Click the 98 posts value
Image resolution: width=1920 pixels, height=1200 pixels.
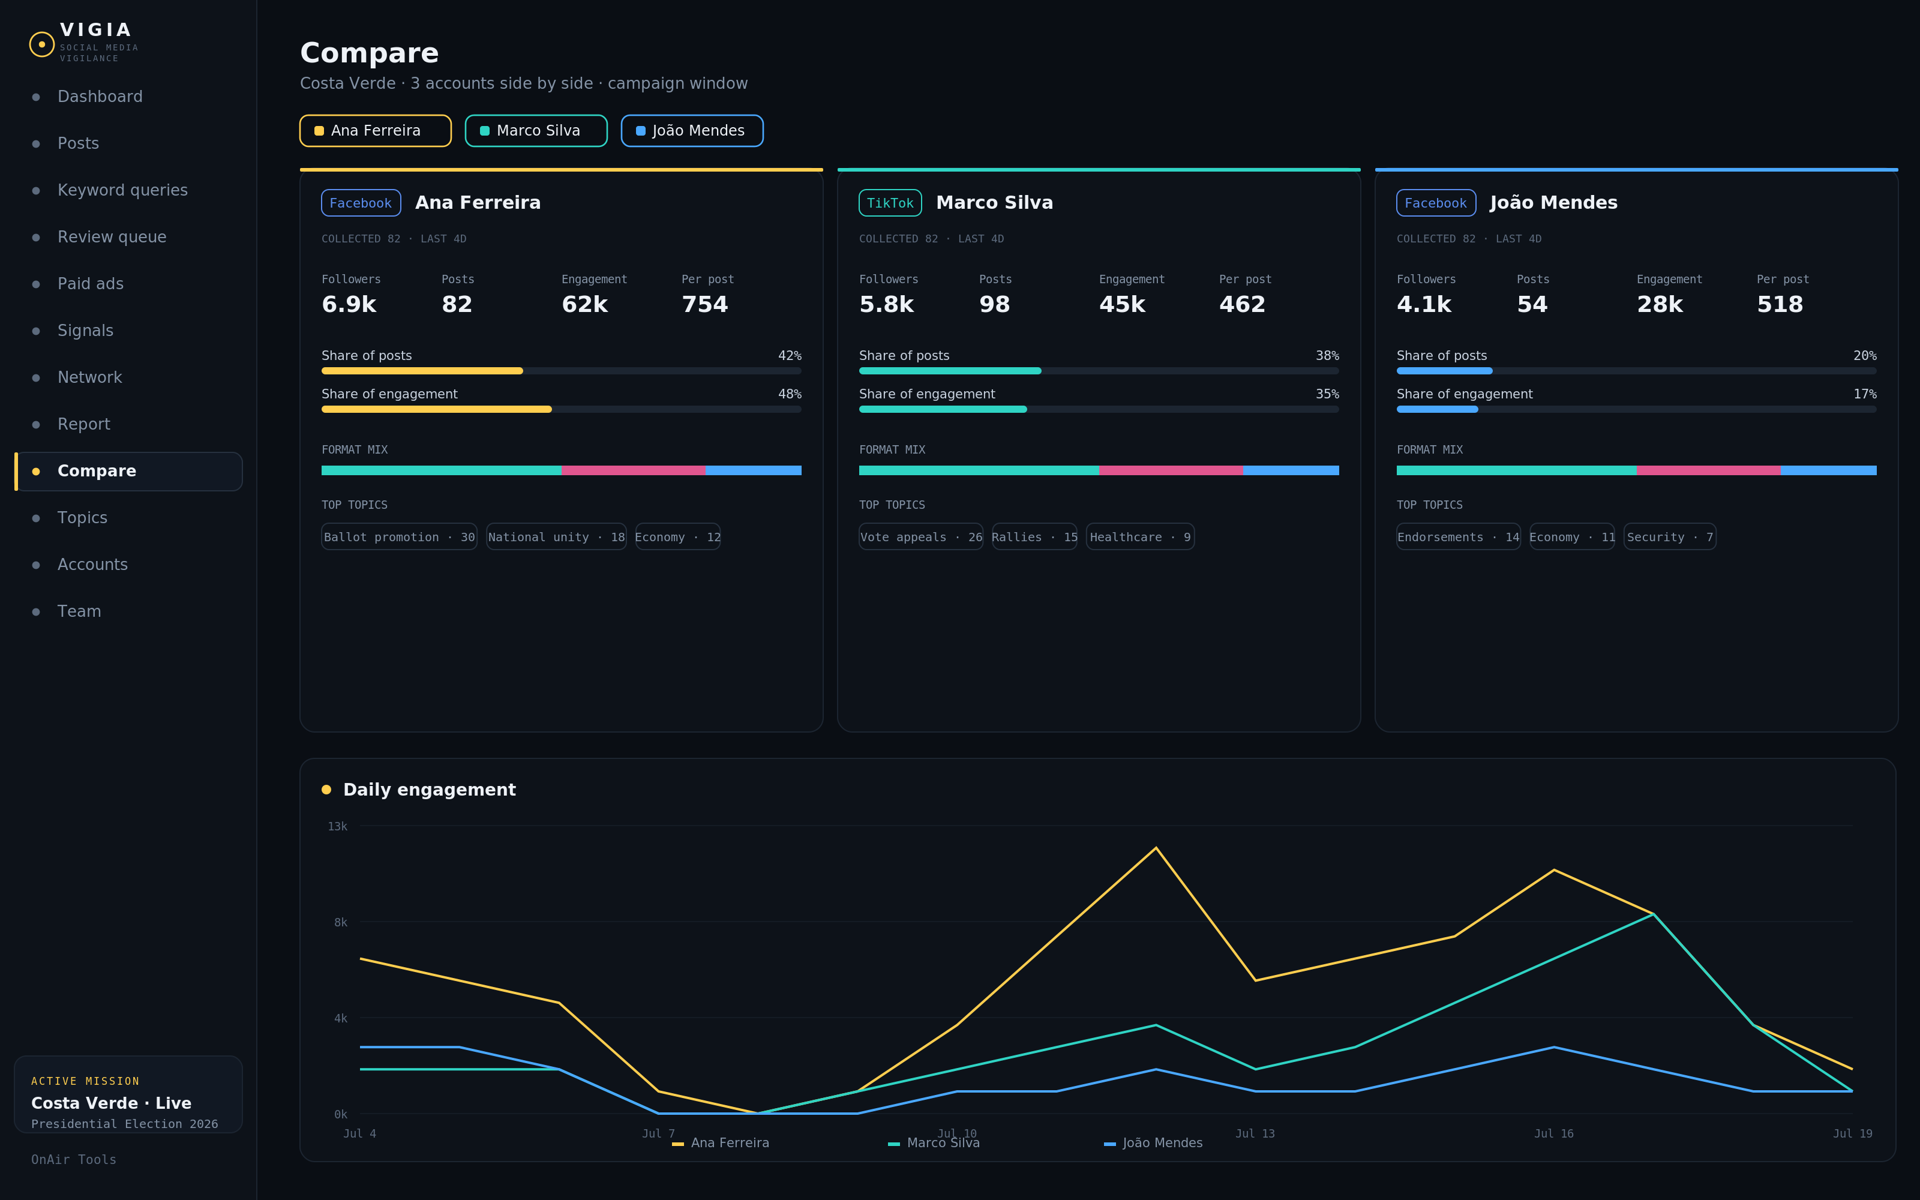995,305
